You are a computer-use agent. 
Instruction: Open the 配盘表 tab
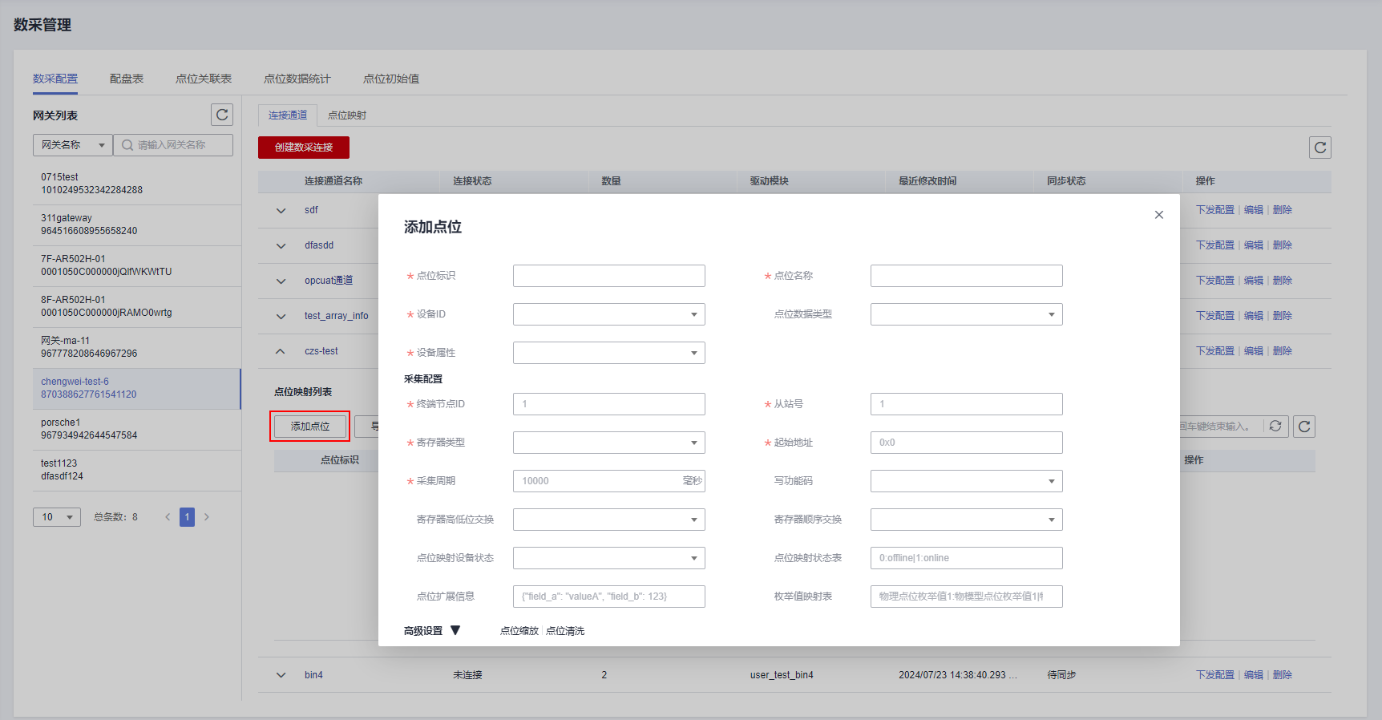pyautogui.click(x=127, y=79)
